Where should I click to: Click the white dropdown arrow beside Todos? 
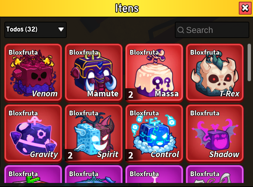coord(61,30)
